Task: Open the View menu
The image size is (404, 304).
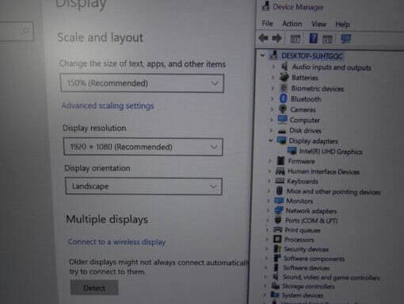Action: (x=318, y=24)
